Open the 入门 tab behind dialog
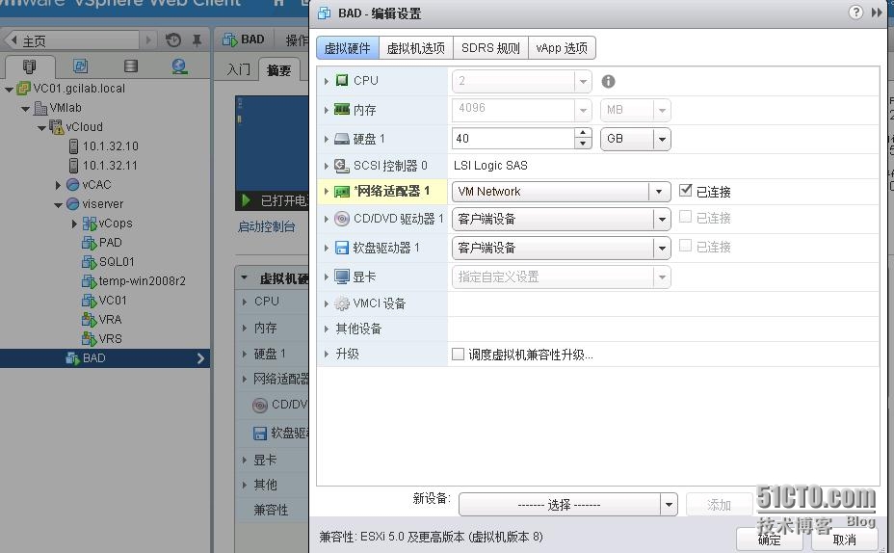This screenshot has height=553, width=894. tap(238, 69)
